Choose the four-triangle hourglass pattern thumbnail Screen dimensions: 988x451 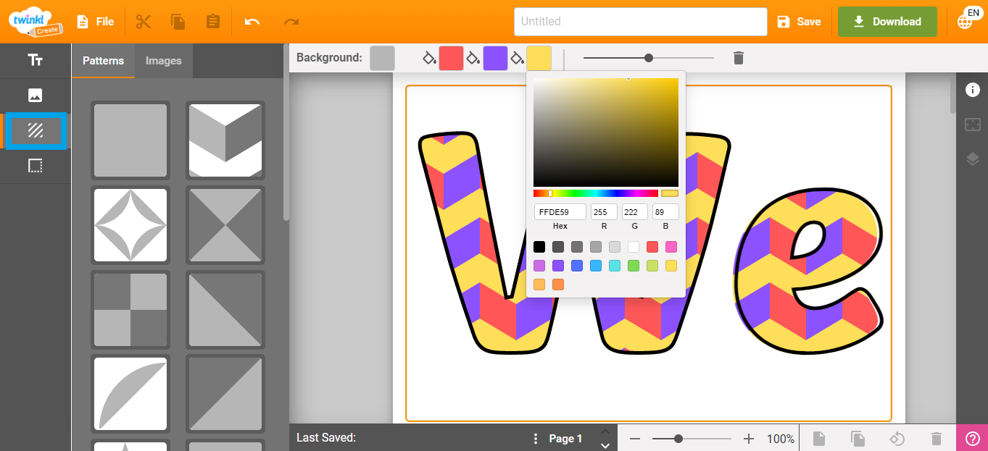coord(225,225)
